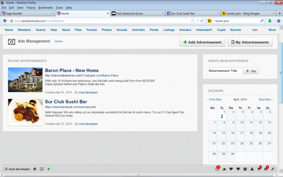
Task: Open the Bookmarks menu
Action: (x=46, y=7)
